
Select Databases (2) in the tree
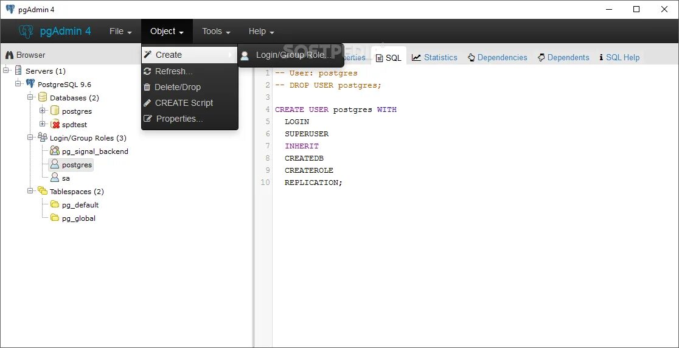(x=74, y=98)
